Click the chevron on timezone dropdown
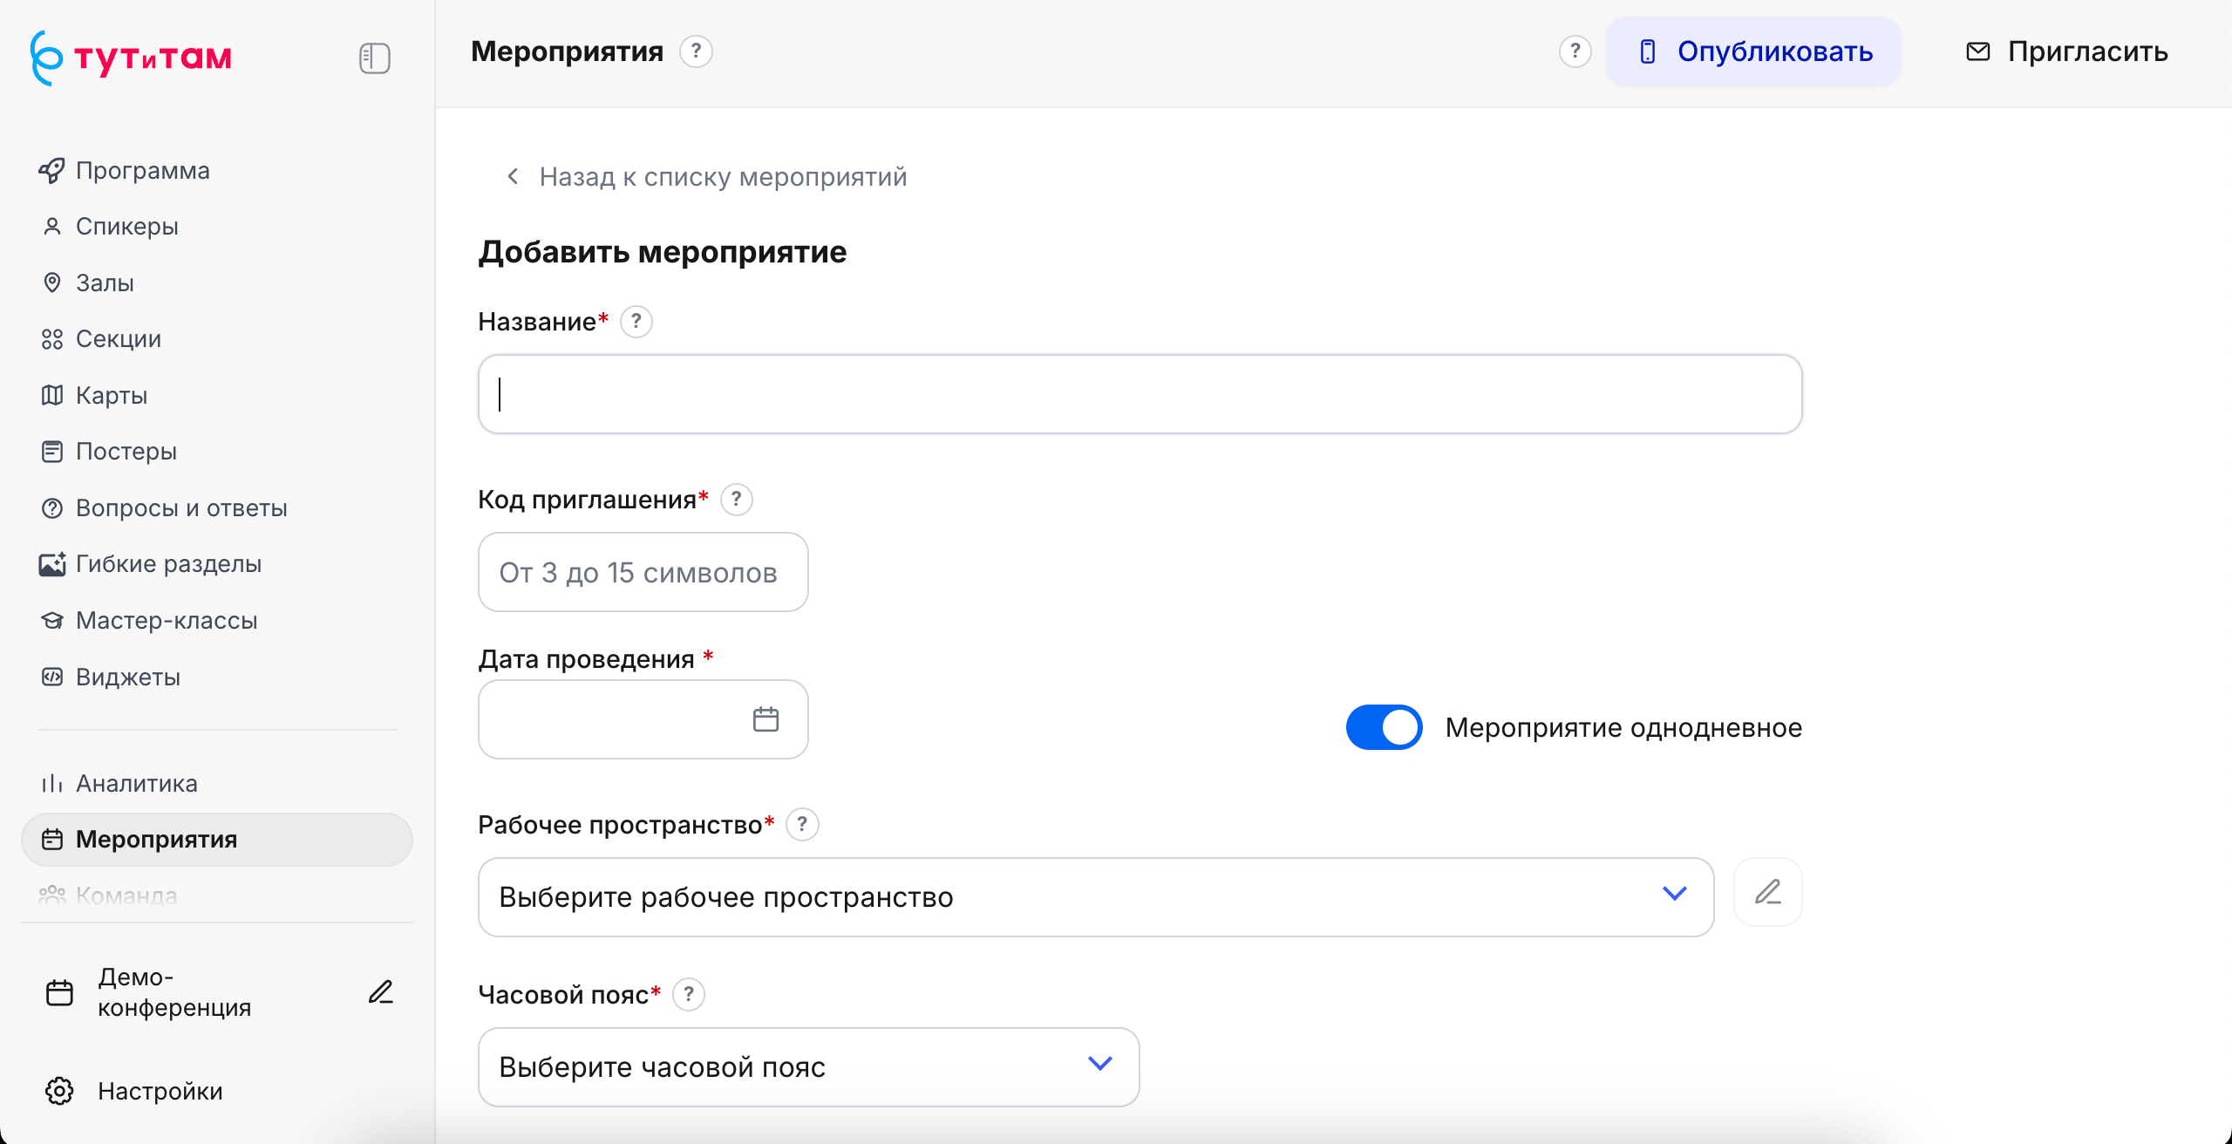2232x1144 pixels. [x=1100, y=1064]
